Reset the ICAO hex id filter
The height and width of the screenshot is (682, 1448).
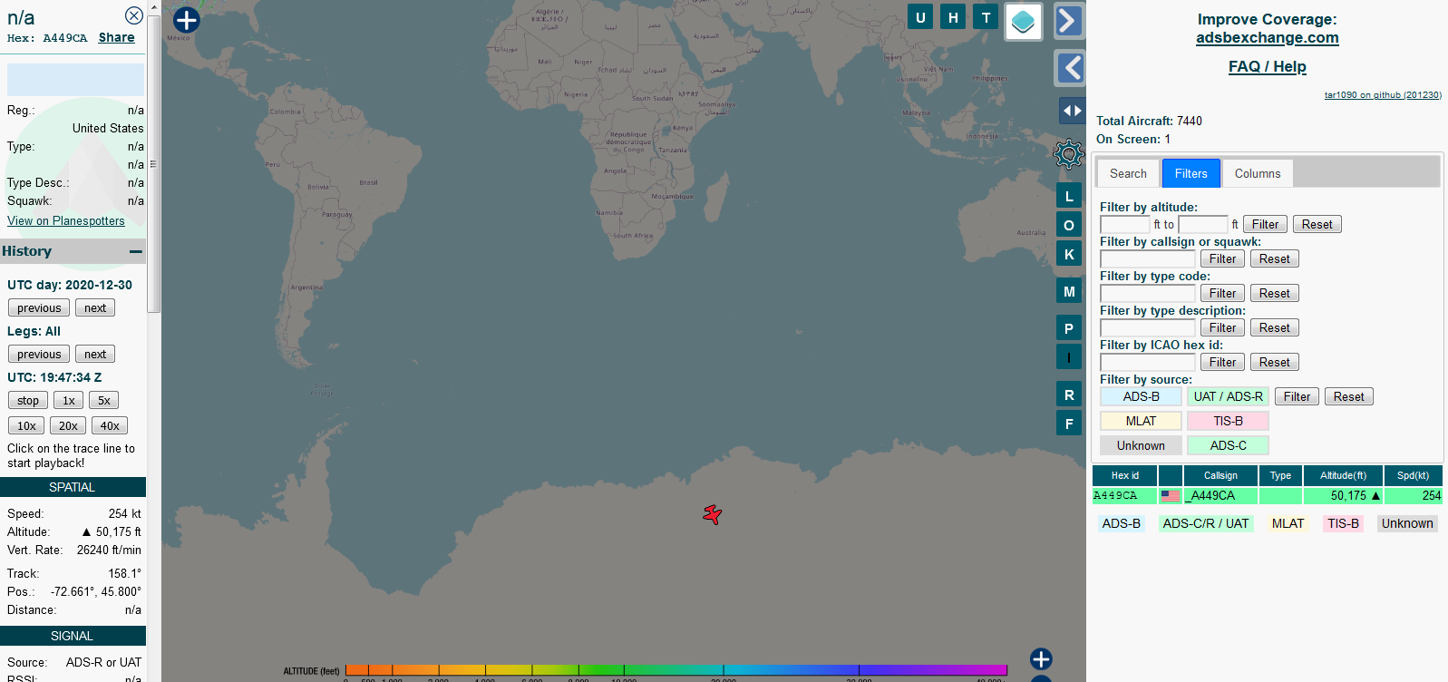click(x=1274, y=363)
